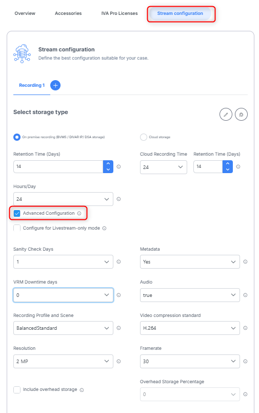This screenshot has width=259, height=413.
Task: Open the VRM Downtime days dropdown
Action: pyautogui.click(x=63, y=295)
